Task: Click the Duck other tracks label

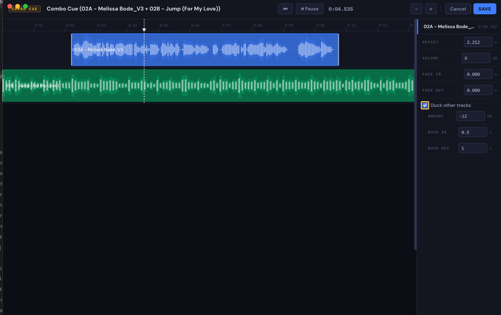Action: tap(451, 105)
